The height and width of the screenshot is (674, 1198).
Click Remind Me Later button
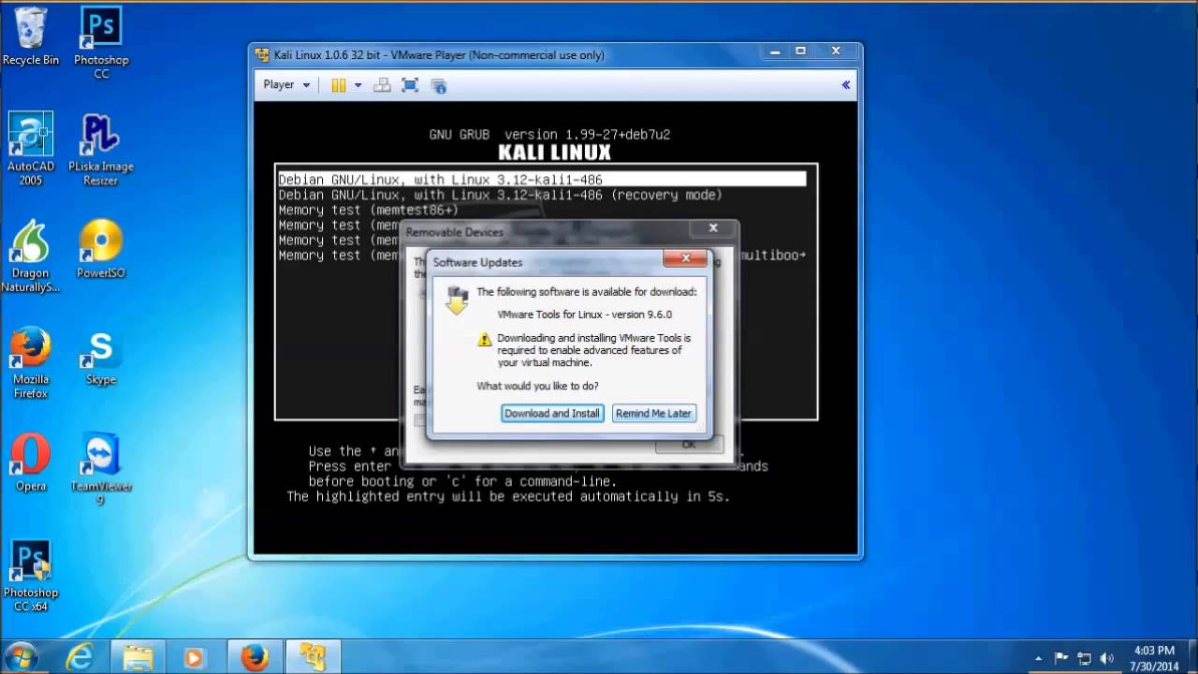(653, 413)
